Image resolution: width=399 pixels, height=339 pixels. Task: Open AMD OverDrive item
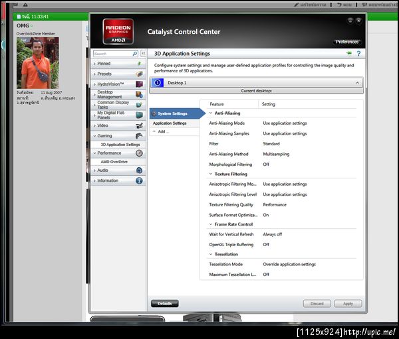click(114, 162)
